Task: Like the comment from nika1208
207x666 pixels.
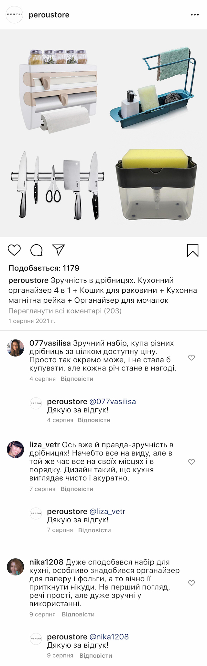Action: click(x=191, y=583)
